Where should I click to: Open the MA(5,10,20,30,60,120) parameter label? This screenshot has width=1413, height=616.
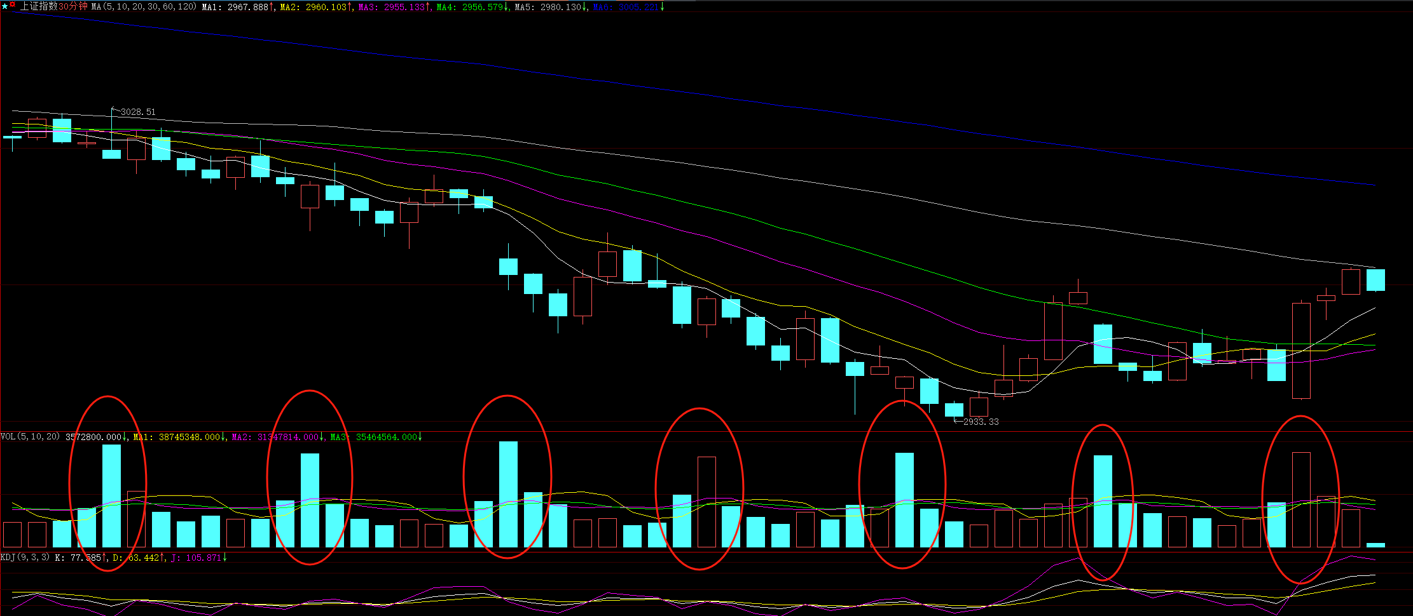pos(144,7)
